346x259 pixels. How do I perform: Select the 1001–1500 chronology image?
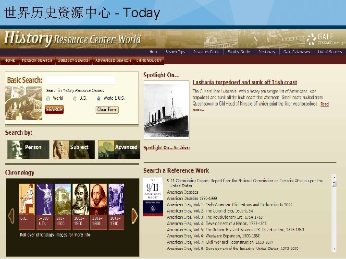(81, 199)
